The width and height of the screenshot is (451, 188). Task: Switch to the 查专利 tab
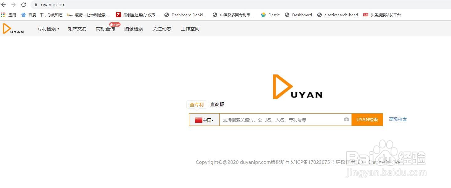coord(196,105)
